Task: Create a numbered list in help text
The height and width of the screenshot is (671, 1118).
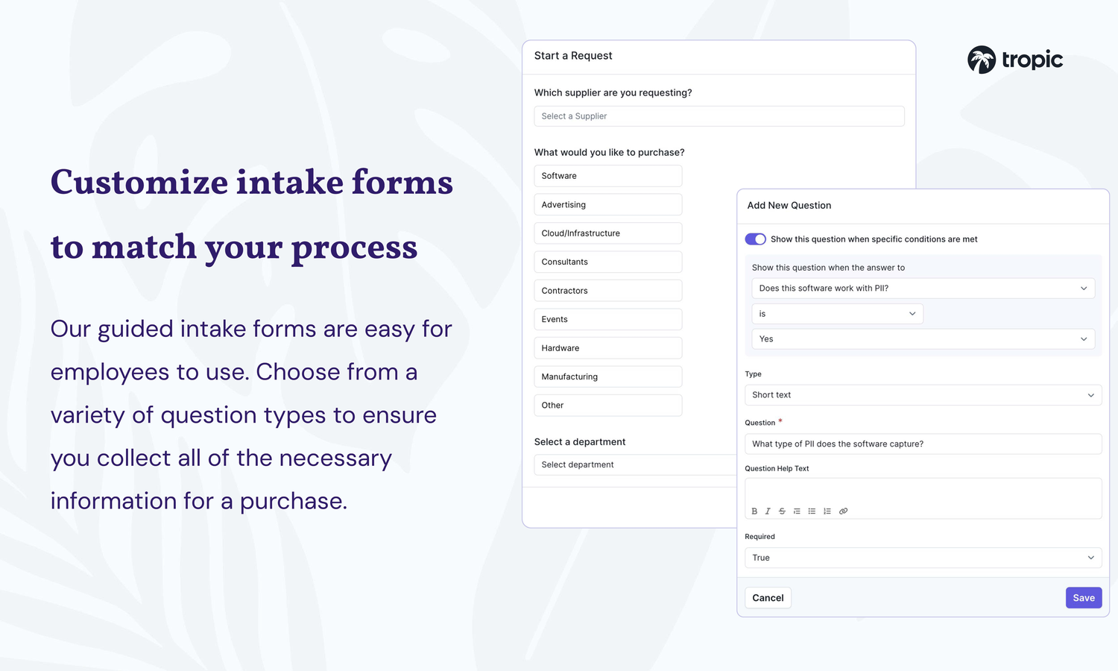Action: point(827,511)
